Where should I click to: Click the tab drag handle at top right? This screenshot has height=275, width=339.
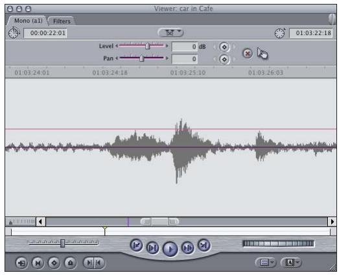click(x=332, y=19)
